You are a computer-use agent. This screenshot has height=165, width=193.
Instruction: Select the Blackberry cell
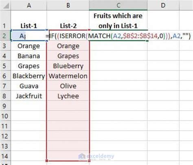[x=29, y=76]
